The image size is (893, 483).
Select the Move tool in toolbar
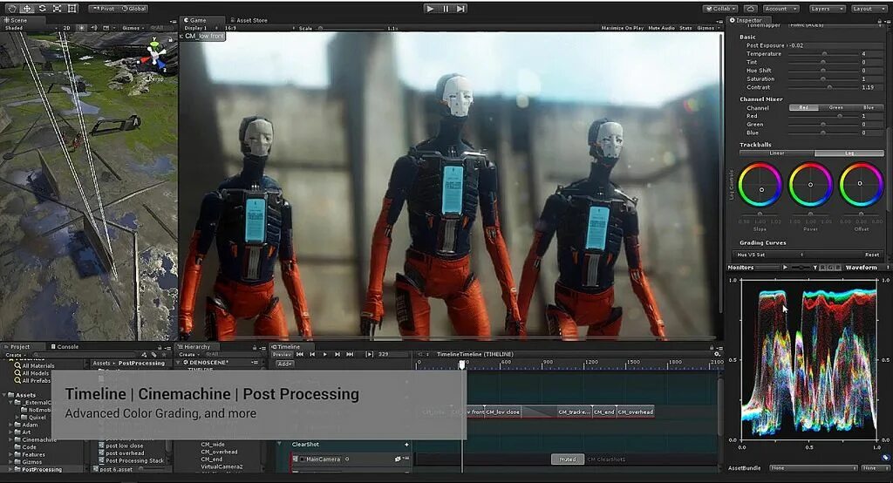click(27, 9)
